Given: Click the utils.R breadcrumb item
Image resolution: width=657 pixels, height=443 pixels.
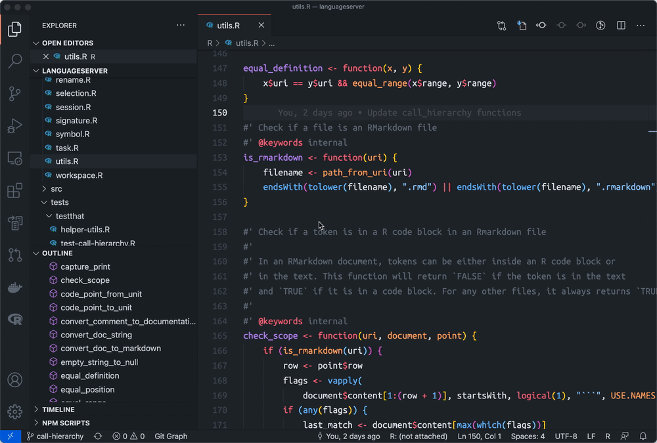Looking at the screenshot, I should pyautogui.click(x=242, y=43).
